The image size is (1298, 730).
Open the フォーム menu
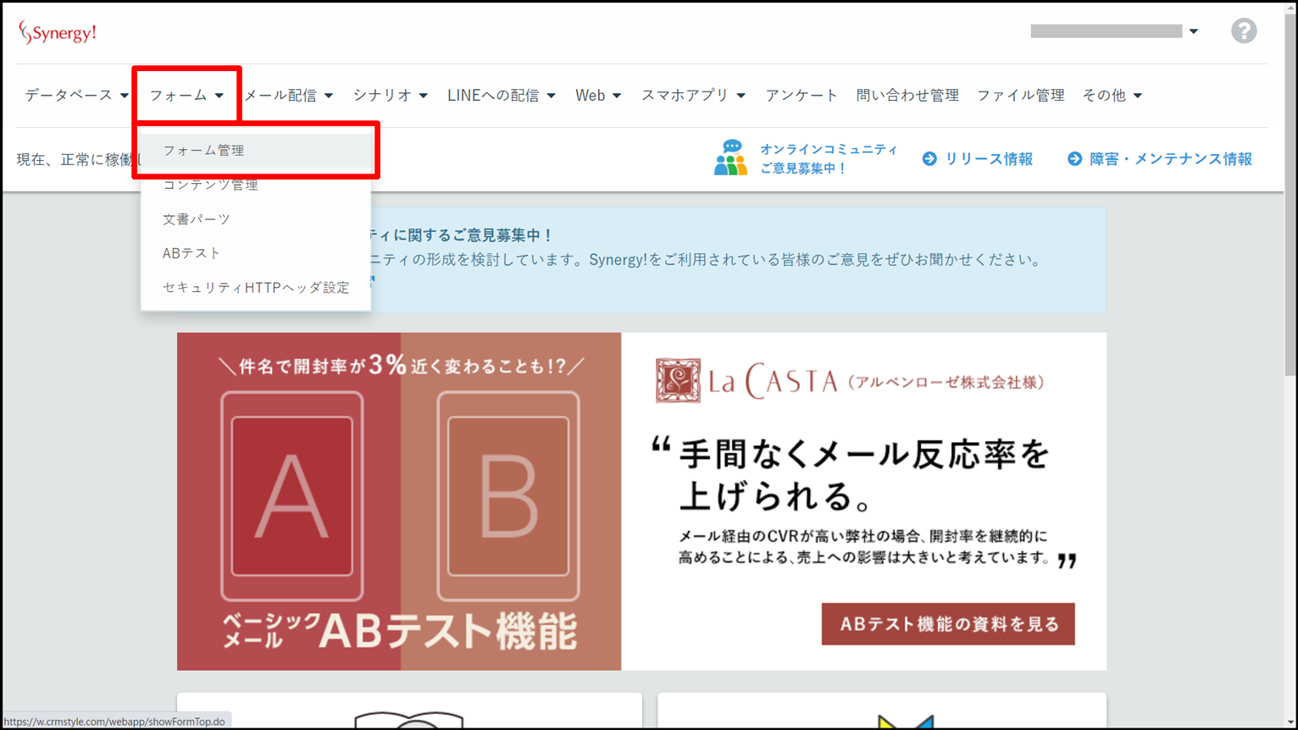coord(186,95)
